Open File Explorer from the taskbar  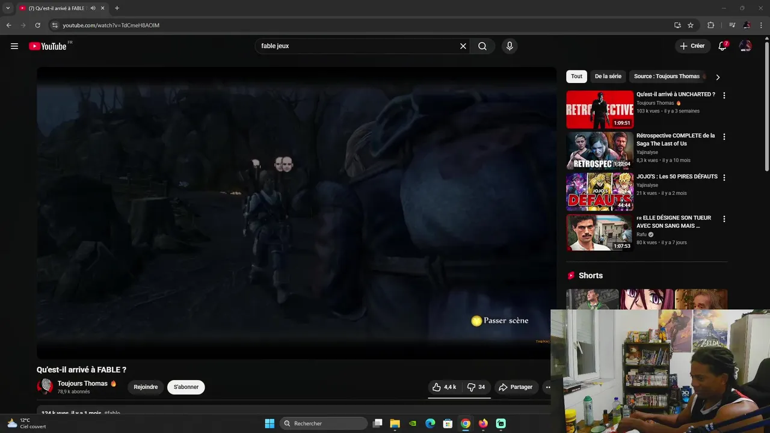[x=395, y=423]
